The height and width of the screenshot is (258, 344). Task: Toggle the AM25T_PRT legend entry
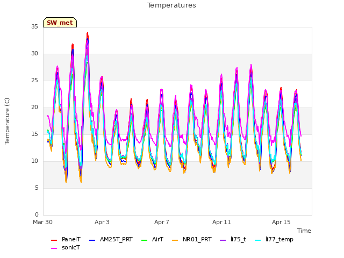coord(111,239)
